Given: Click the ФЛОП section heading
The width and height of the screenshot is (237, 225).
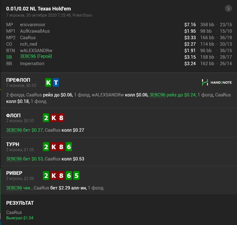Looking at the screenshot, I should (x=13, y=115).
